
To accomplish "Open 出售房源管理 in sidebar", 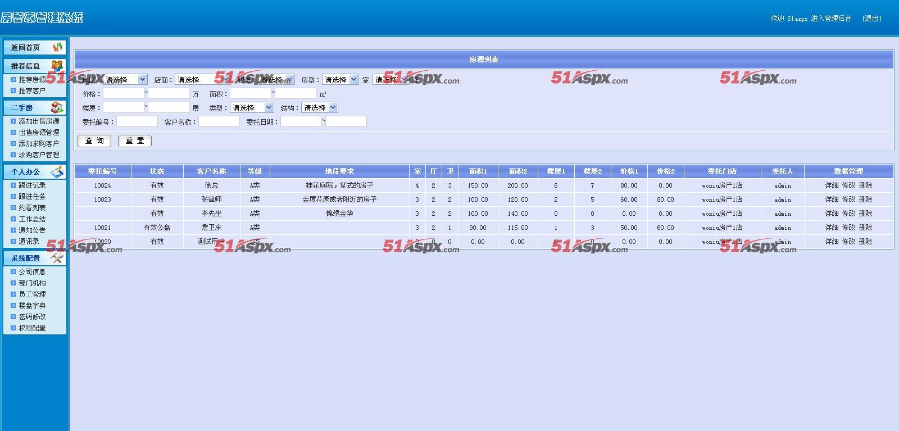I will pos(39,132).
